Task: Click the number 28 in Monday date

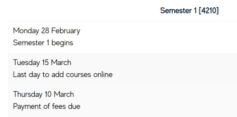Action: pyautogui.click(x=45, y=31)
